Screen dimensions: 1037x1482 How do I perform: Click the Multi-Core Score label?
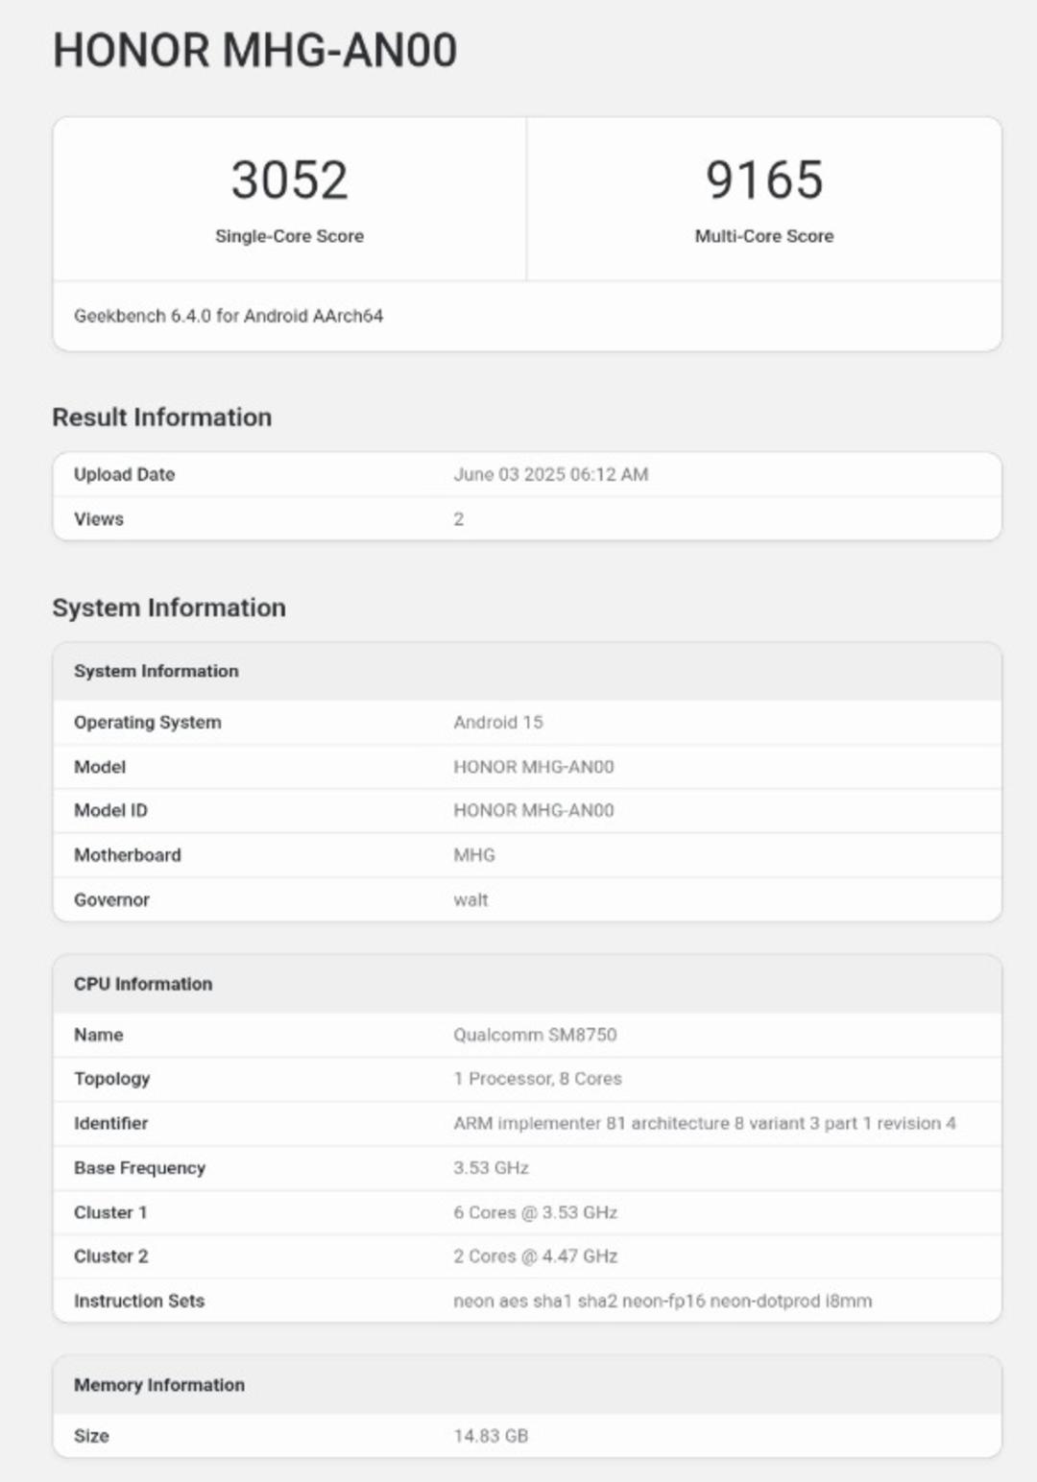pyautogui.click(x=764, y=236)
